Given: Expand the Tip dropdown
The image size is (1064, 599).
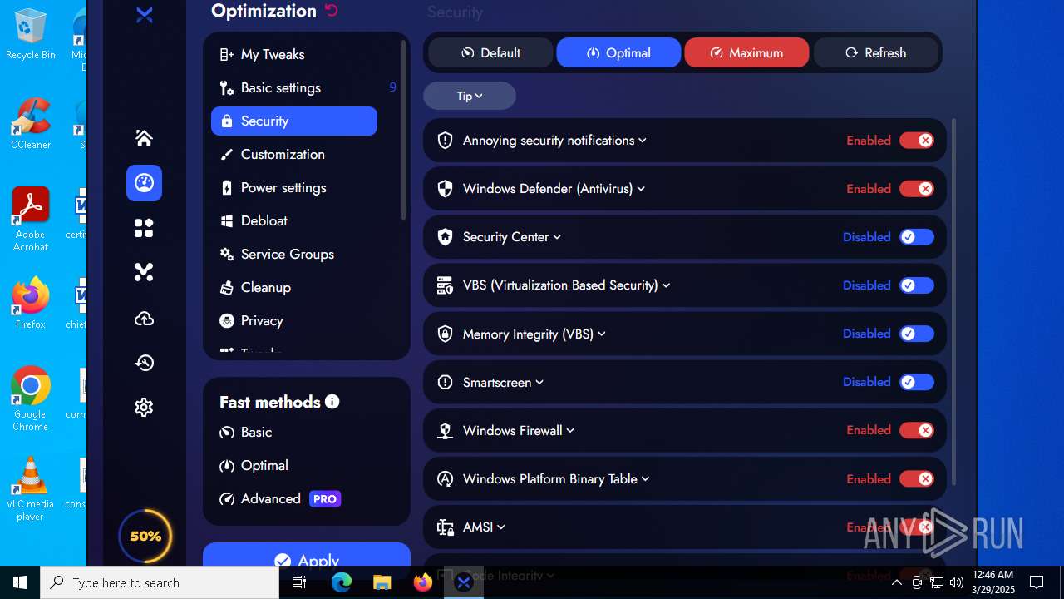Looking at the screenshot, I should [x=470, y=96].
